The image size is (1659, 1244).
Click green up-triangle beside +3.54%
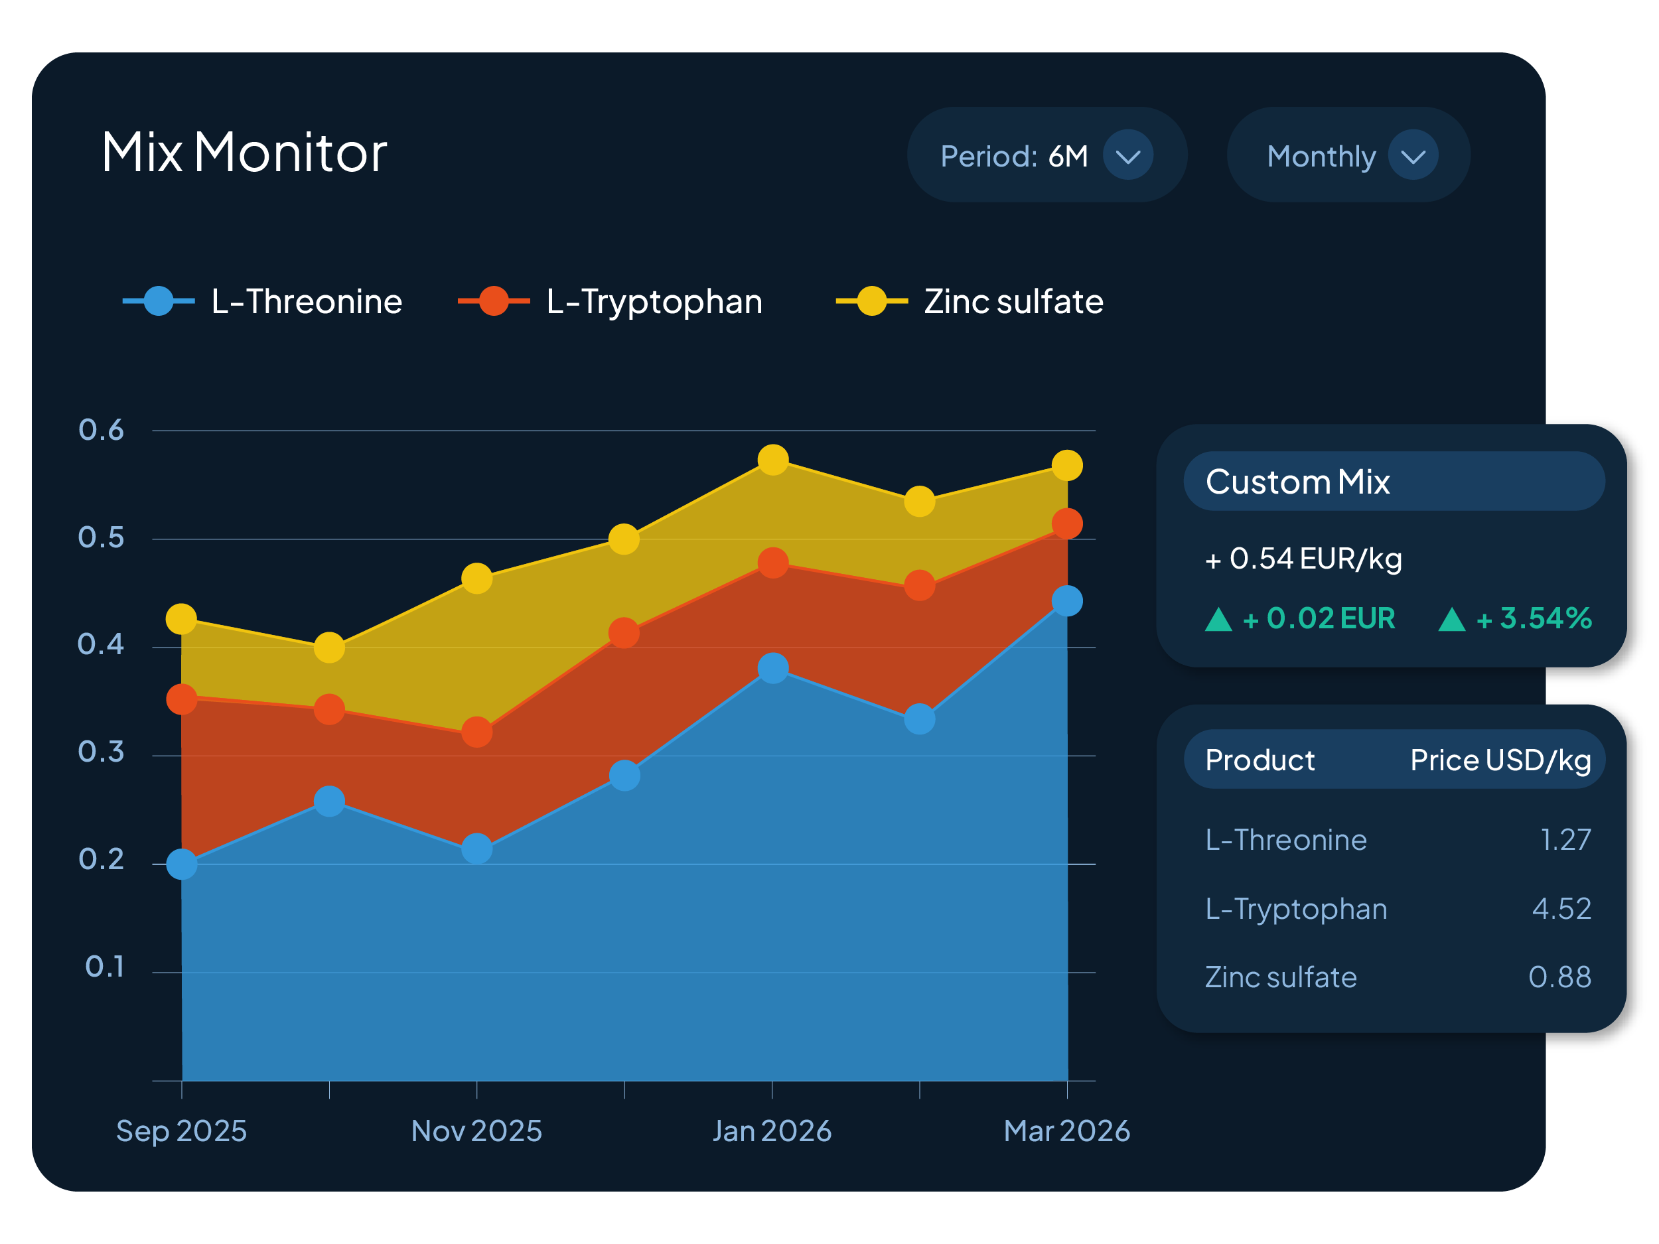pyautogui.click(x=1451, y=620)
